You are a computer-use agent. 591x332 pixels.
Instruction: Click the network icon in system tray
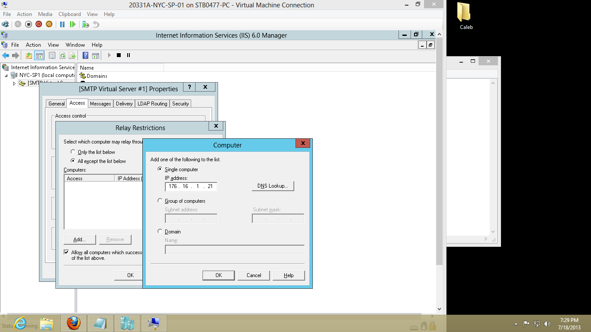[x=537, y=323]
